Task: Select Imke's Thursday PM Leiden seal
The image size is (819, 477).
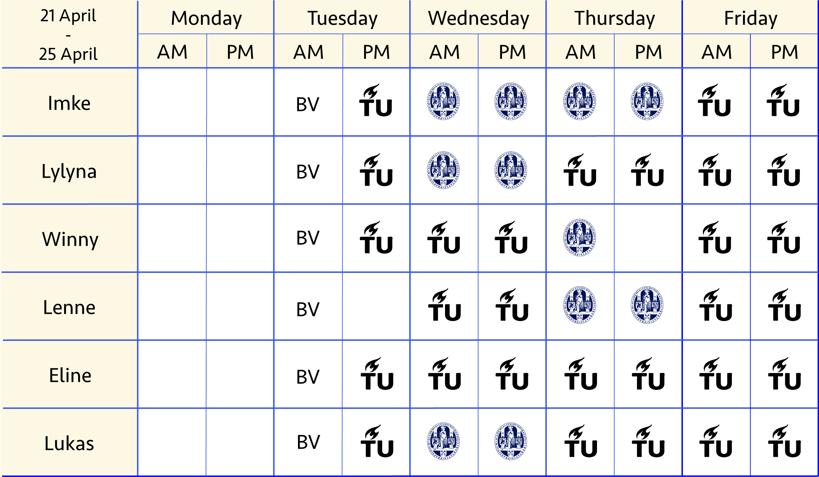Action: coord(647,101)
